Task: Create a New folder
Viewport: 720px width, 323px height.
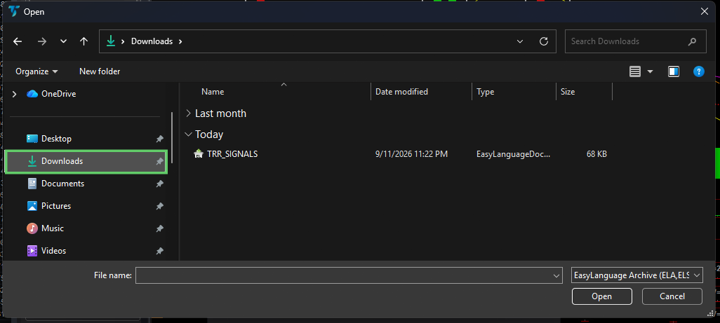Action: [100, 71]
